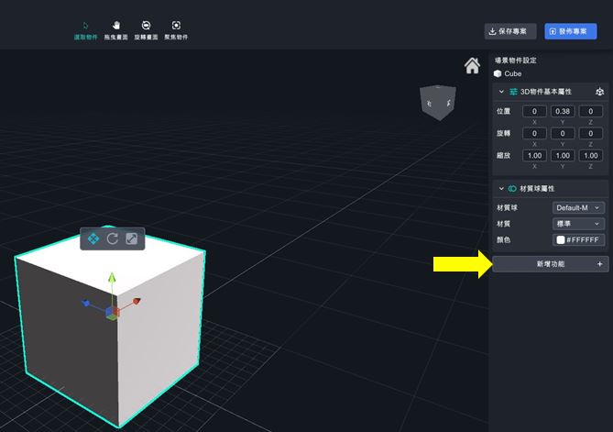
Task: Collapse the 3D物件基本屬性 section chevron
Action: 501,92
